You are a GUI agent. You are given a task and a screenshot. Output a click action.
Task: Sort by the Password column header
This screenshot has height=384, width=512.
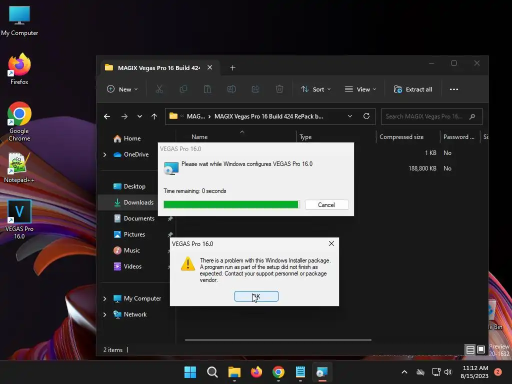[x=460, y=137]
